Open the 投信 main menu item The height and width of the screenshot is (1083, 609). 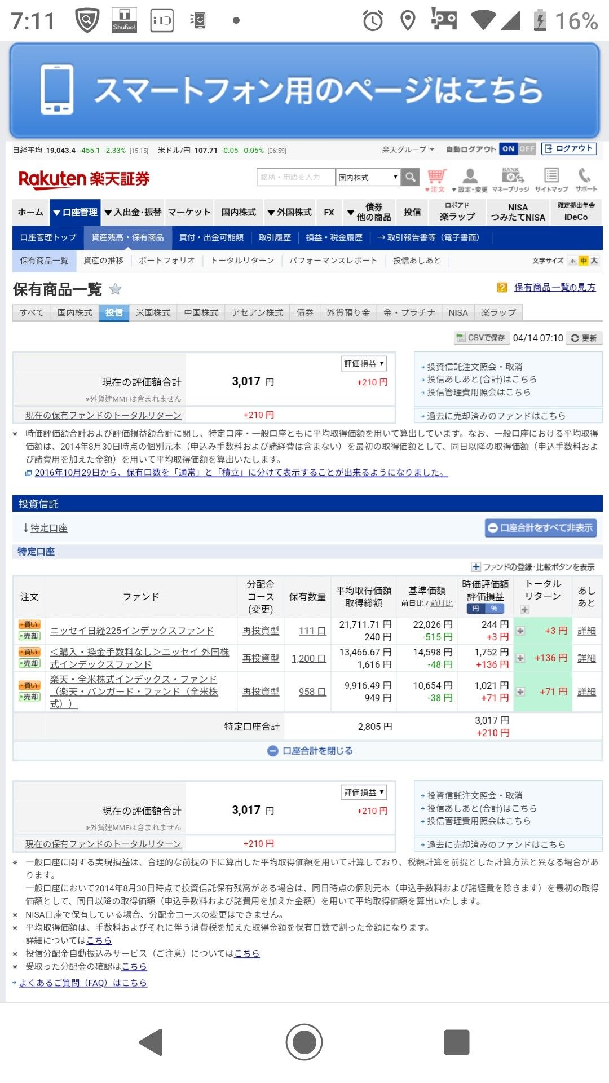pyautogui.click(x=412, y=212)
